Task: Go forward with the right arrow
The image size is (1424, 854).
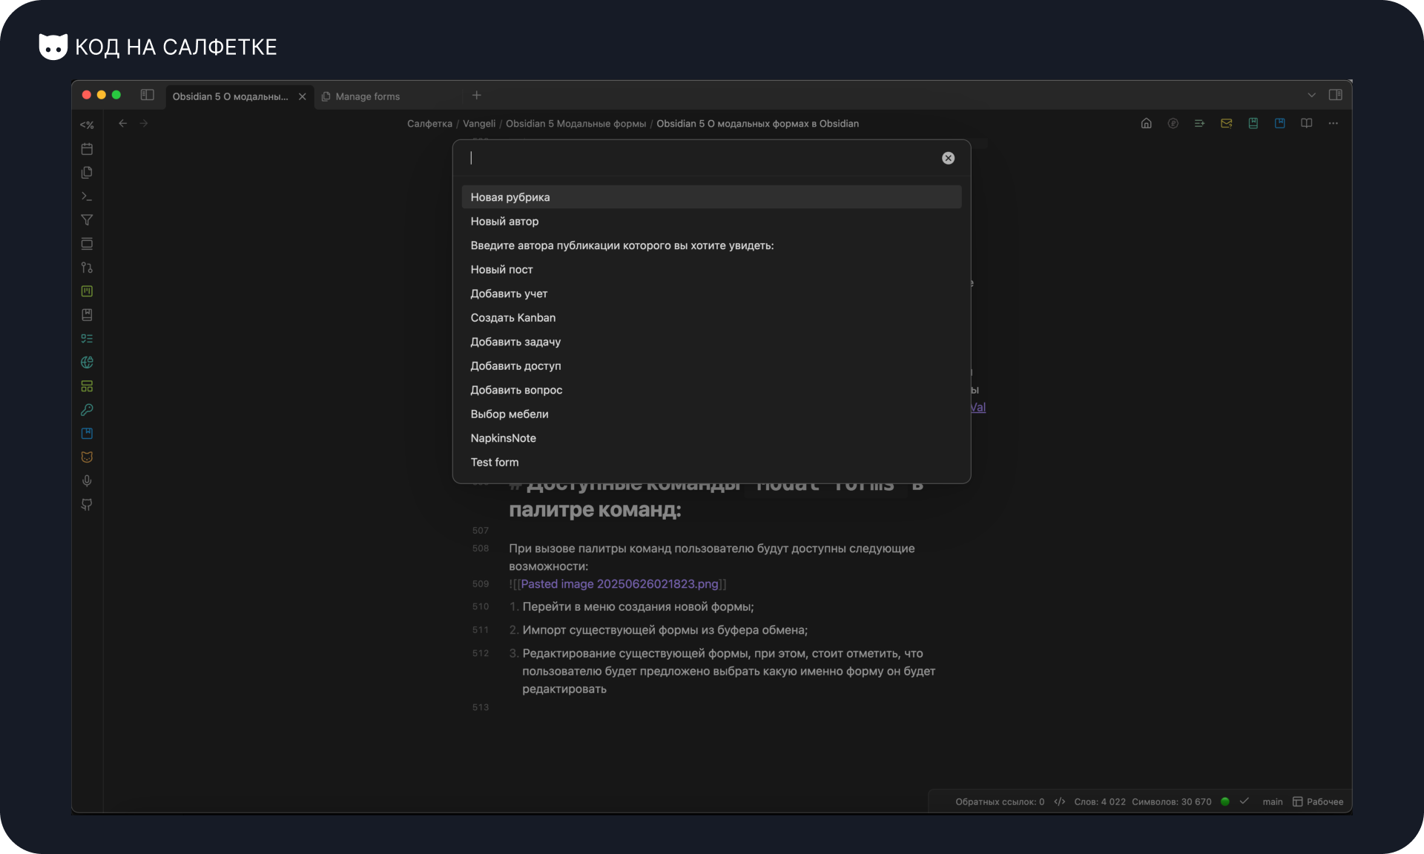Action: [144, 124]
